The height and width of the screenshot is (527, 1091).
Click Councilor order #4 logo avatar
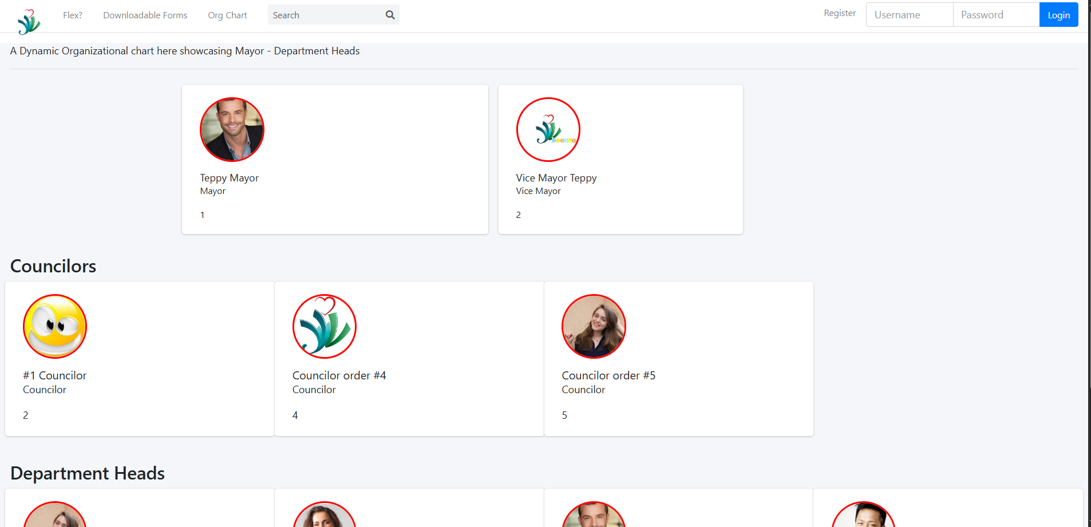click(x=325, y=326)
